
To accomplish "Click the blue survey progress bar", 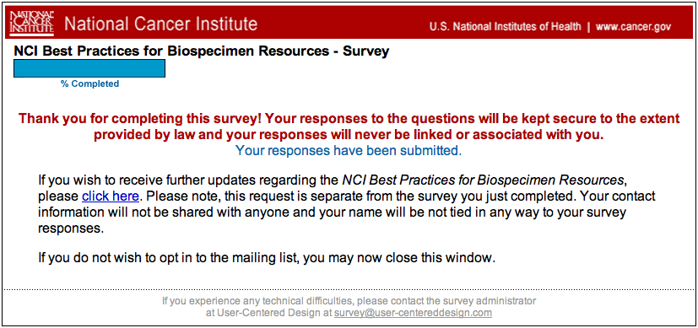I will click(89, 68).
